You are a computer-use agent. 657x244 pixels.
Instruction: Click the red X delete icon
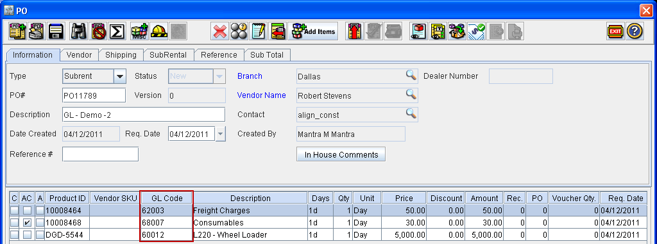click(x=220, y=31)
